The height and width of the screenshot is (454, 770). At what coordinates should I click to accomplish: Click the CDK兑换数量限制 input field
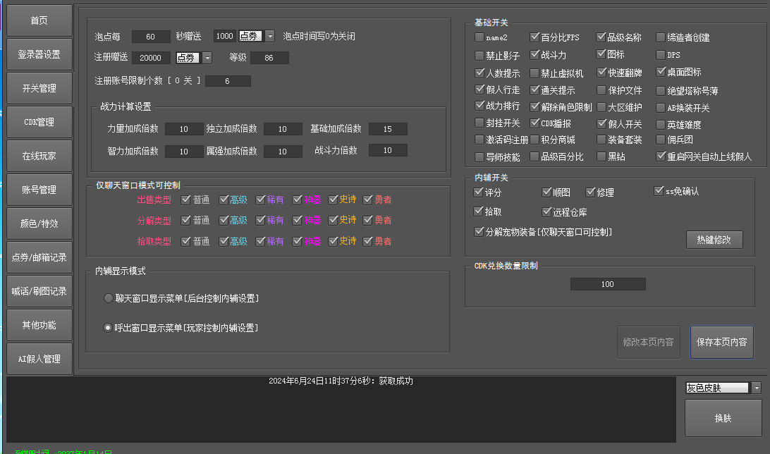[x=608, y=284]
